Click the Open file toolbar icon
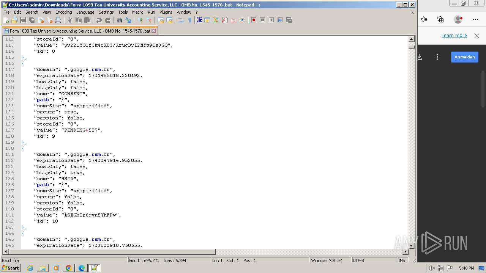 [14, 20]
